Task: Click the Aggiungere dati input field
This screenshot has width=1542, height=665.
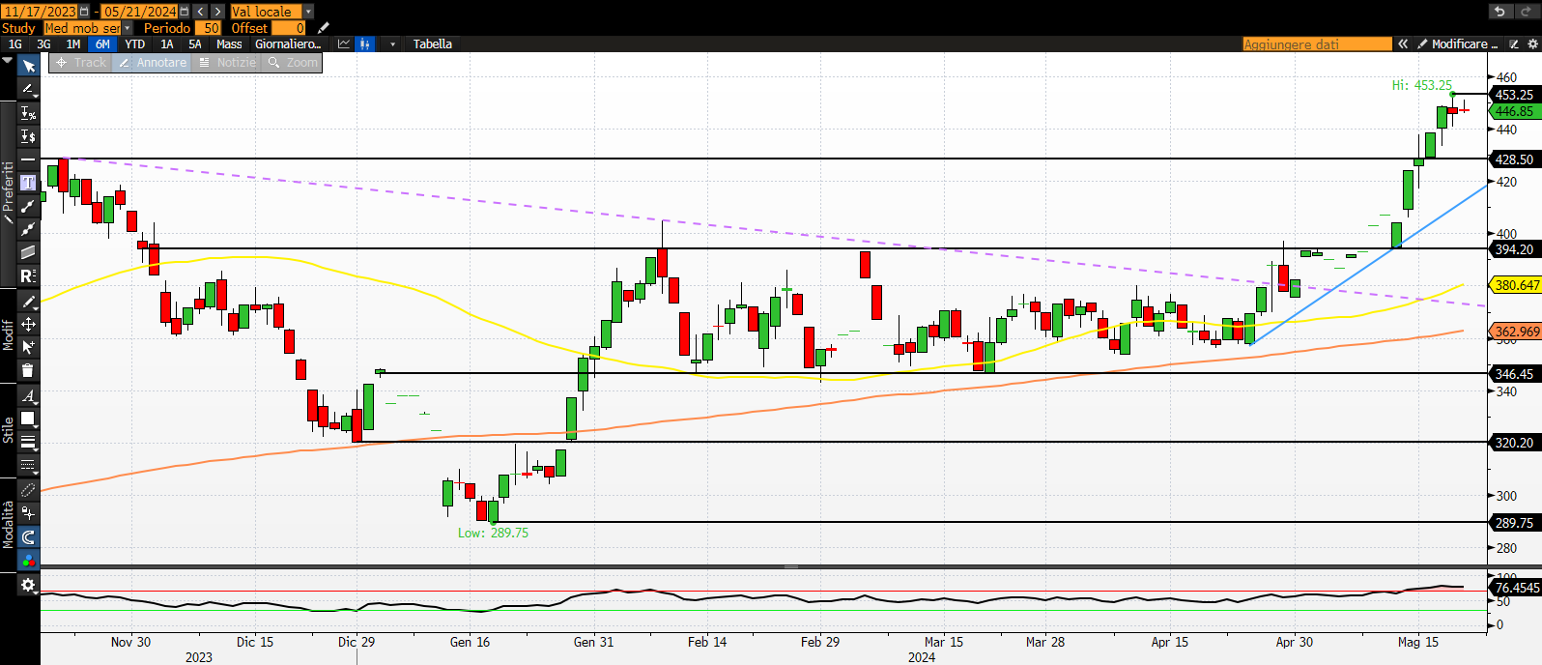Action: pos(1318,43)
